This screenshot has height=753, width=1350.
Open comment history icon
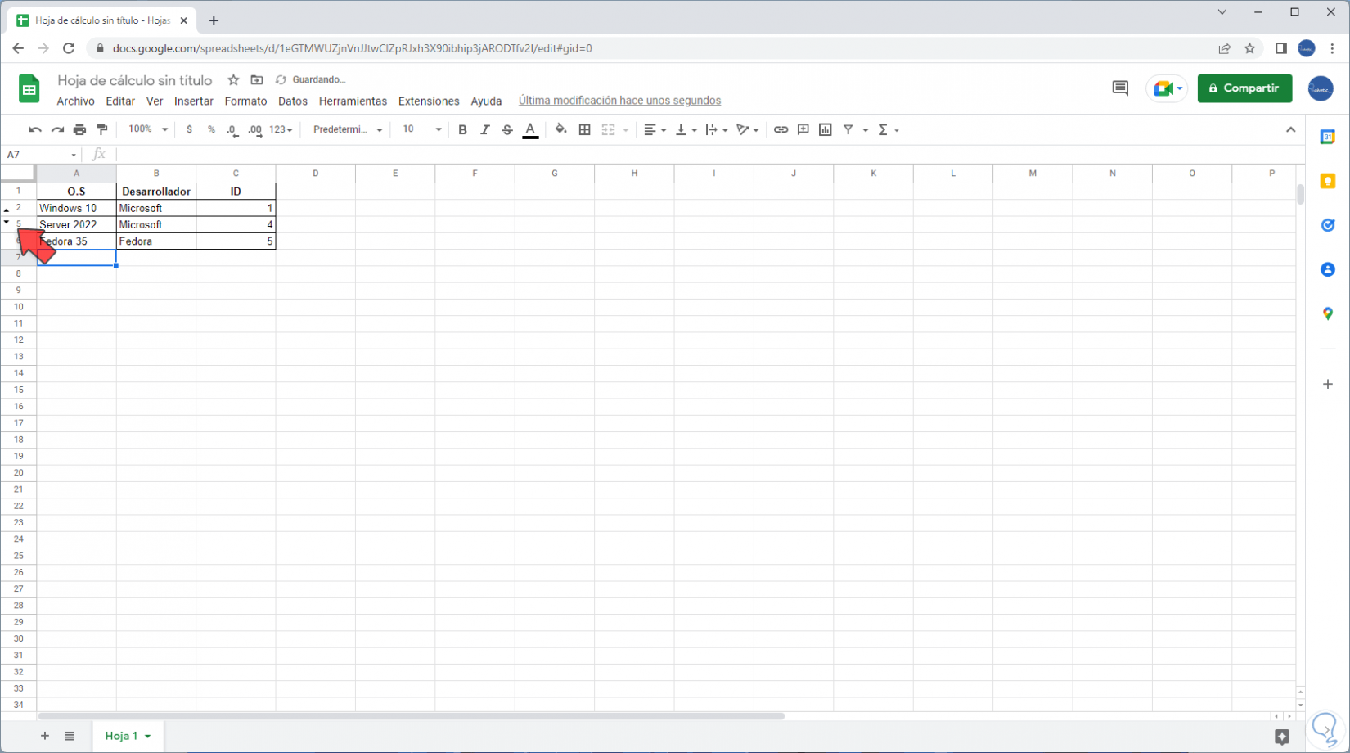pos(1120,88)
